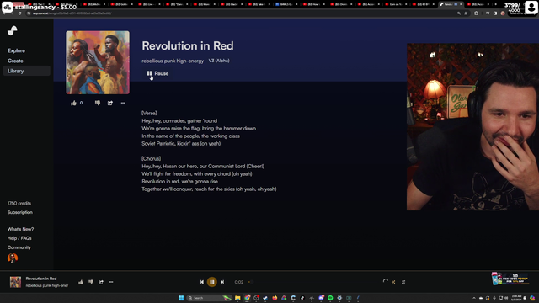Image resolution: width=539 pixels, height=303 pixels.
Task: Skip to next track
Action: [222, 282]
